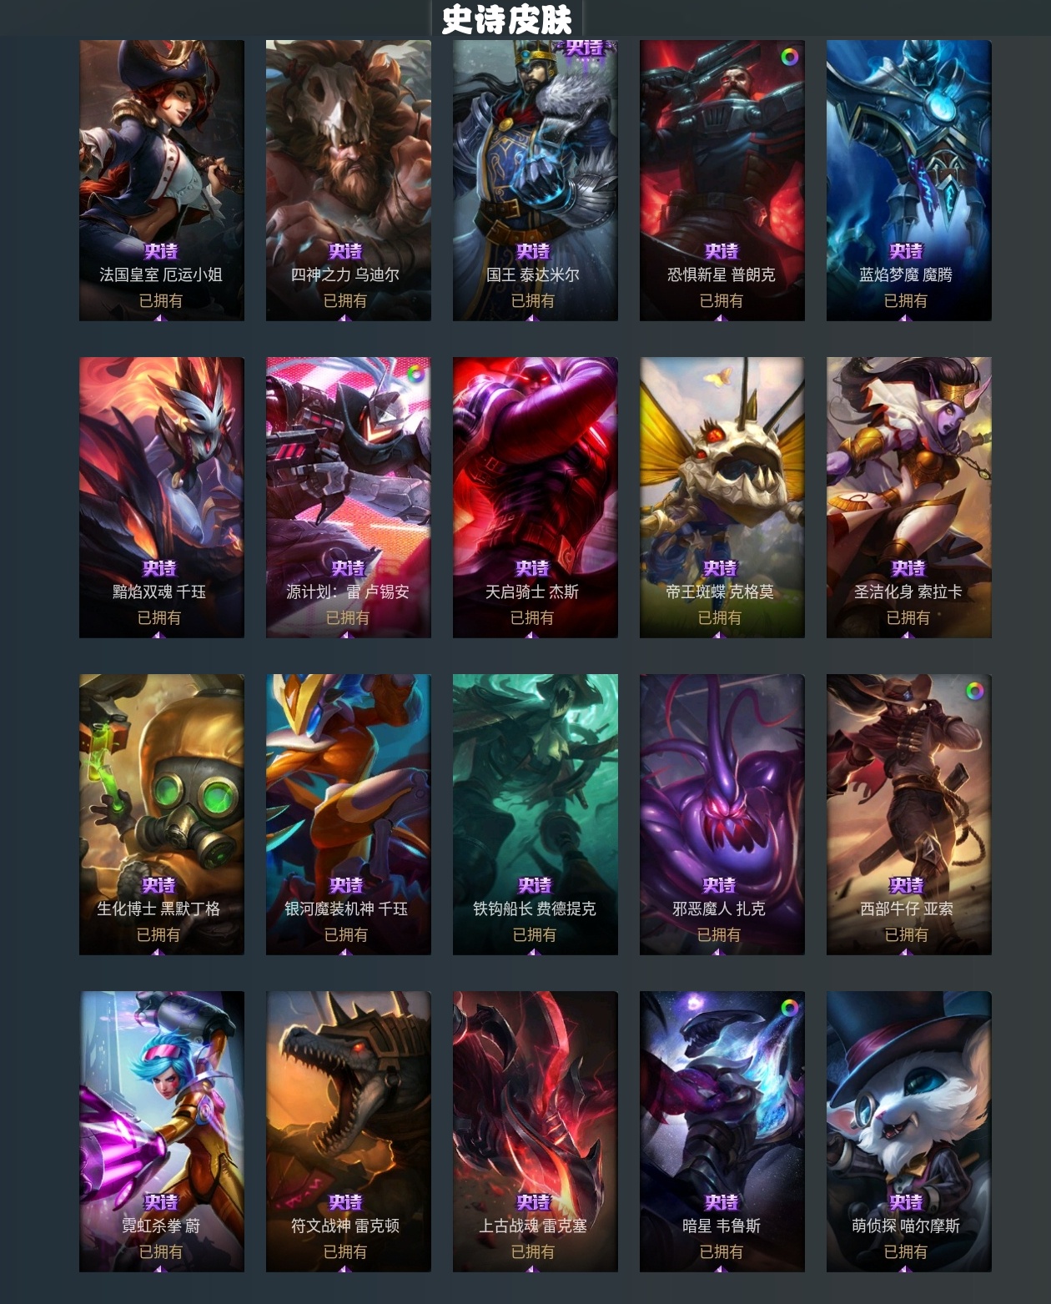Click 已拥有 under 邪恶魔人 扎克
The width and height of the screenshot is (1051, 1304).
coord(719,934)
